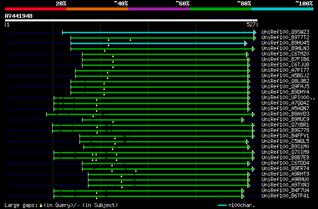Select the UniRef100_A9RHT9 label
This screenshot has height=209, width=318.
(285, 174)
